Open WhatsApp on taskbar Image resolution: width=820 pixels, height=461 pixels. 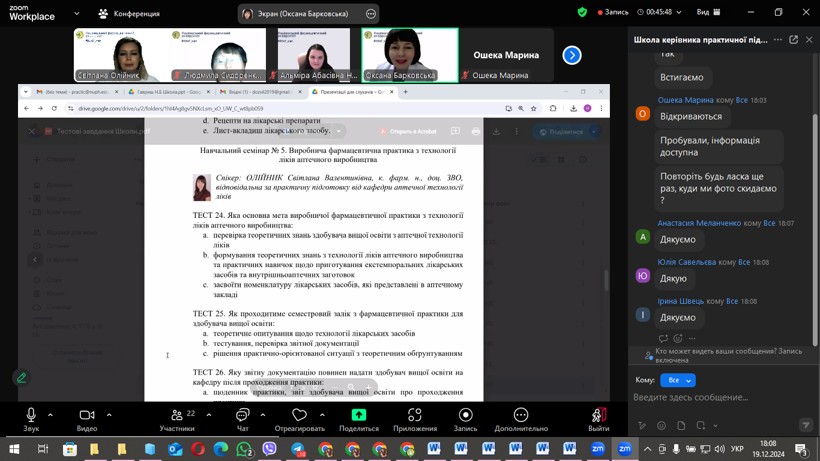(x=243, y=448)
